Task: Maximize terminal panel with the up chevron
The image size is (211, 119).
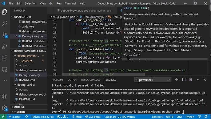Action: [198, 80]
